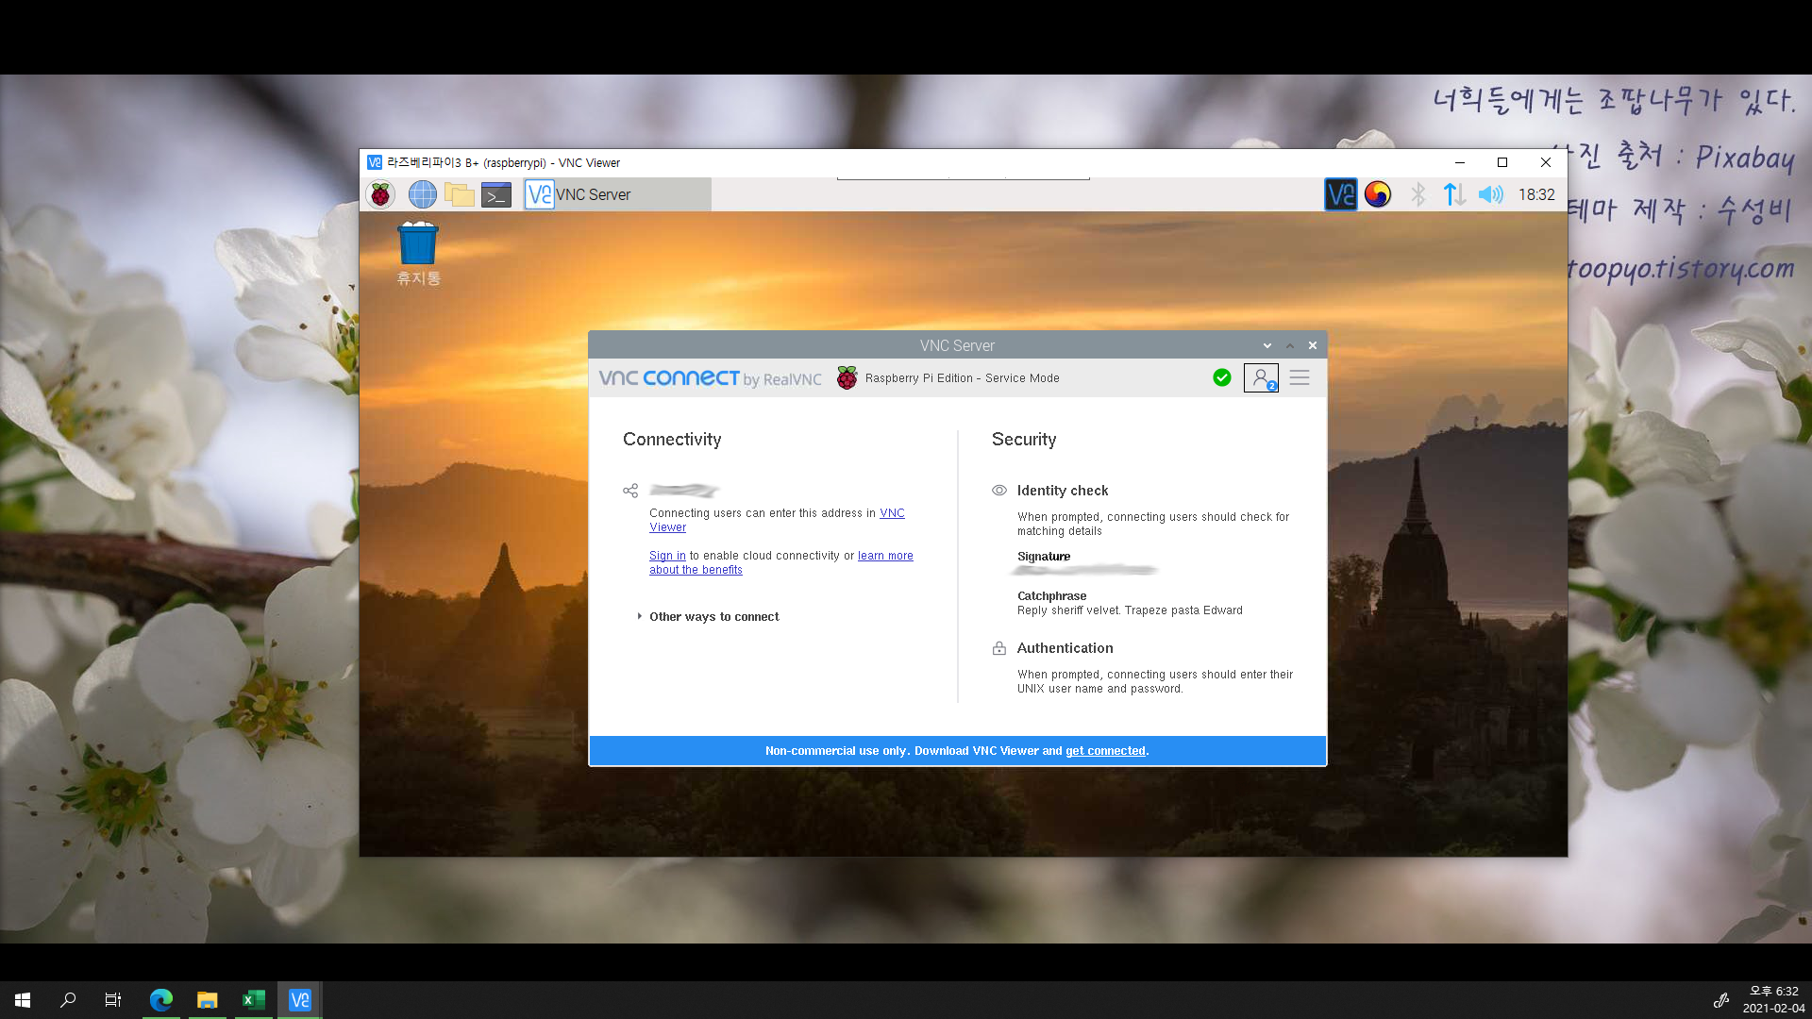Open the Raspberry Pi main menu
The image size is (1812, 1019).
coord(380,194)
